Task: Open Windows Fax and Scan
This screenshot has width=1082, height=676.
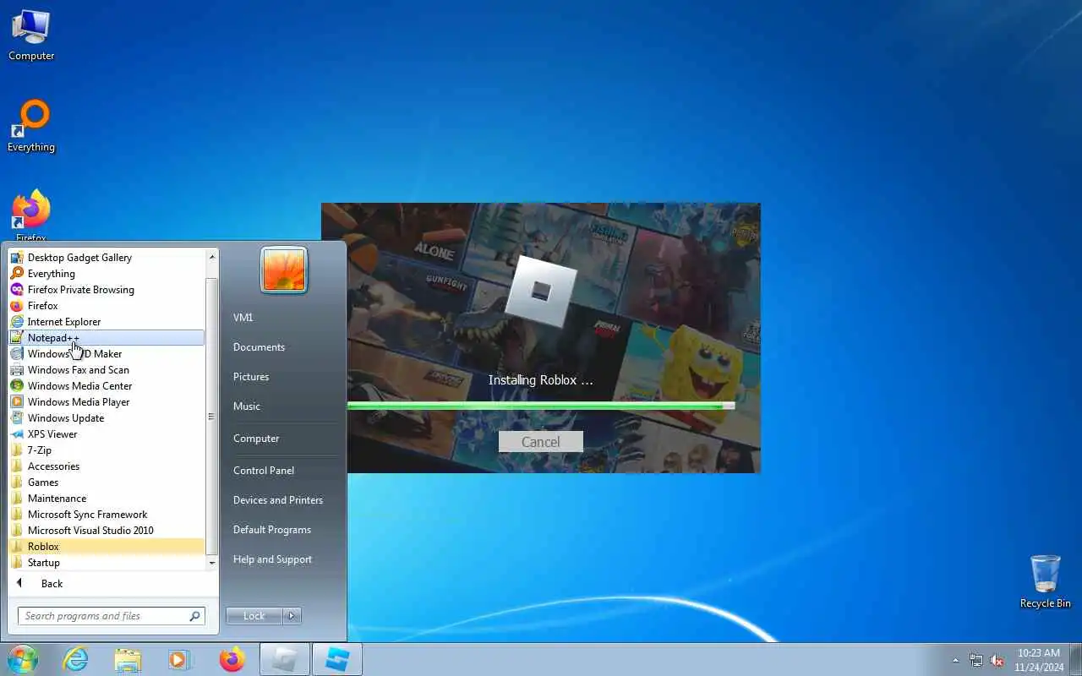Action: pos(107,369)
